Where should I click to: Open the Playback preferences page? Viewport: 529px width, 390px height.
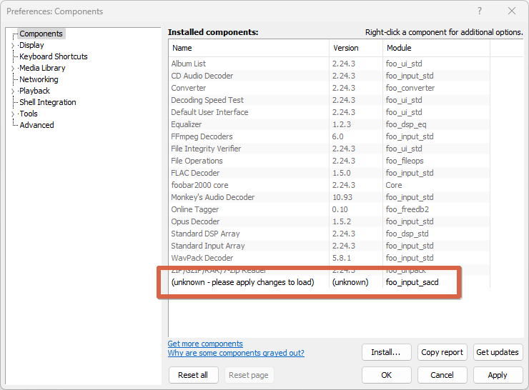34,91
